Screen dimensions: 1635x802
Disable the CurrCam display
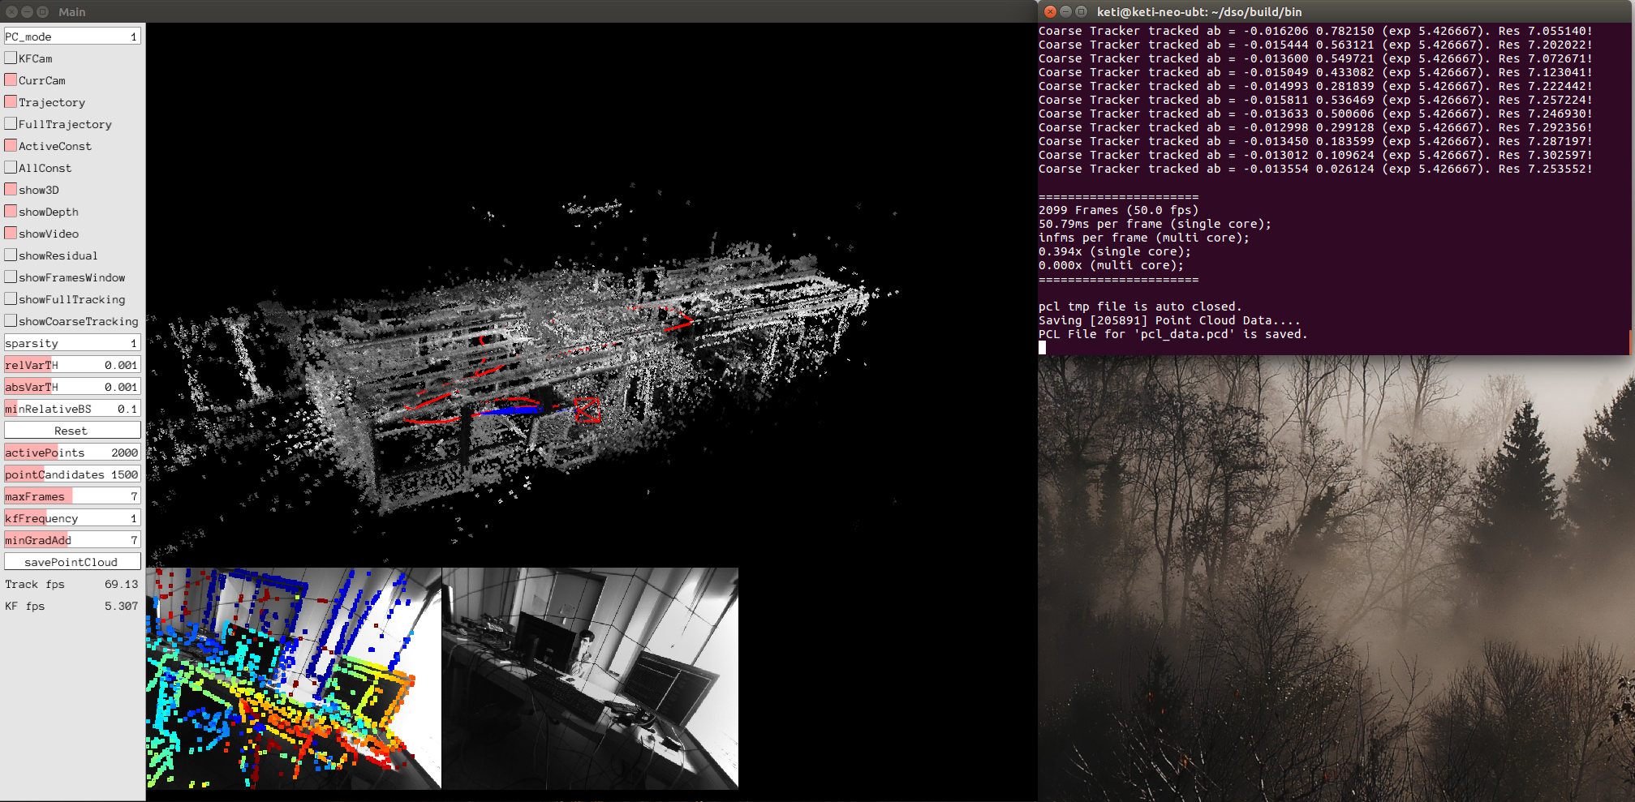pos(11,79)
